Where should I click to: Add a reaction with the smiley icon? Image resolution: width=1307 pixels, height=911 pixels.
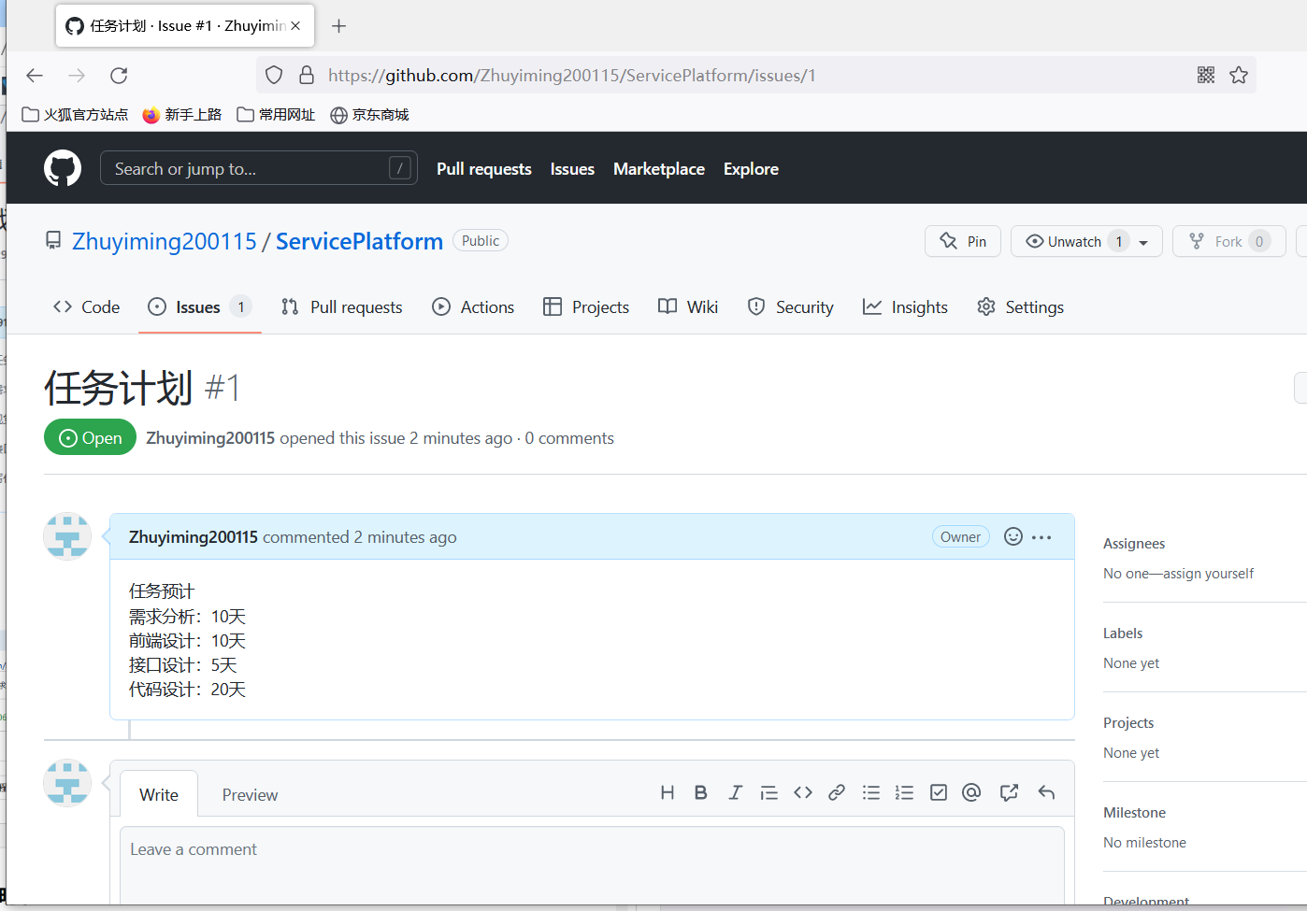point(1013,536)
